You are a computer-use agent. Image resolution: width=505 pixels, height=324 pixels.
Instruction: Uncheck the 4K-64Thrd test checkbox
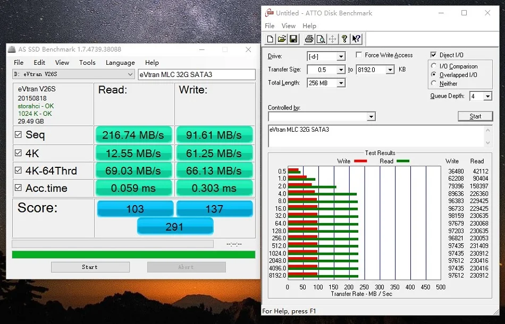click(19, 170)
